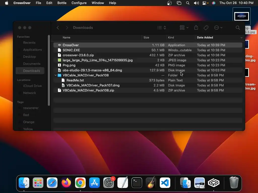Select the SONIC.EXE file
The image size is (258, 193).
click(x=148, y=50)
